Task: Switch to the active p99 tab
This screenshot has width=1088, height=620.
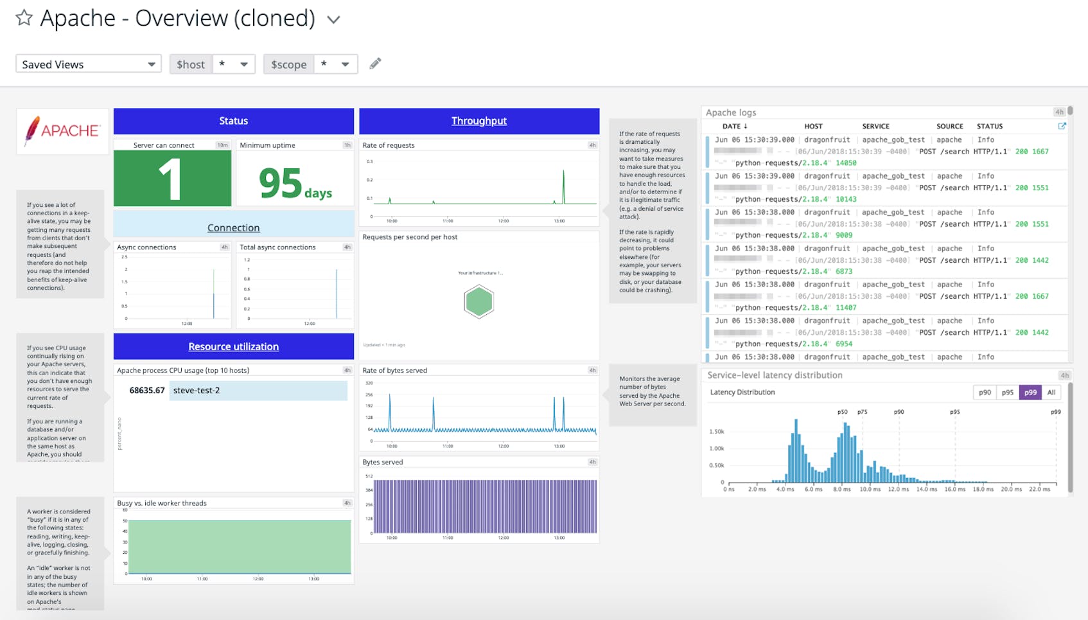Action: [1030, 392]
